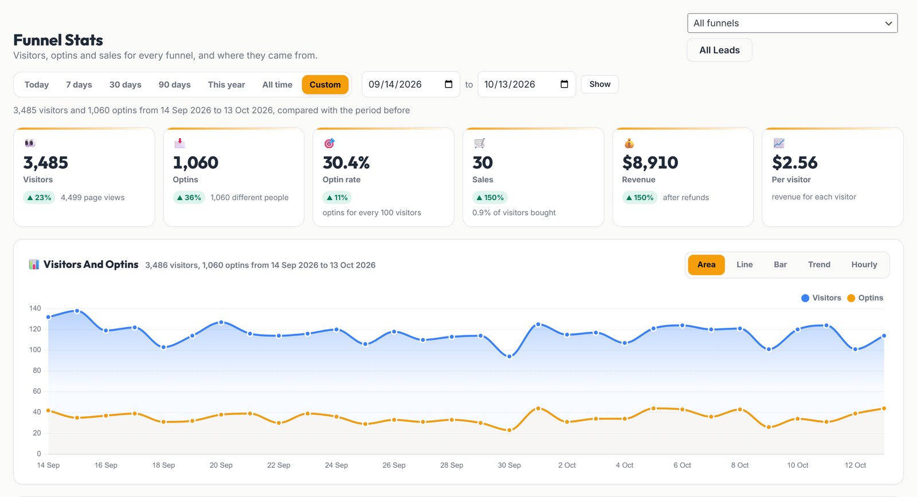The height and width of the screenshot is (497, 917).
Task: Select the Today date range
Action: (x=37, y=85)
